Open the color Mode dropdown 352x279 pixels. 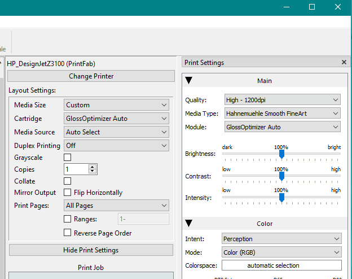[281, 252]
